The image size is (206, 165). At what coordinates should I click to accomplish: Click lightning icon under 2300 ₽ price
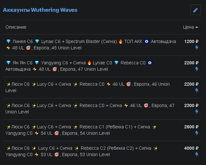(x=197, y=112)
